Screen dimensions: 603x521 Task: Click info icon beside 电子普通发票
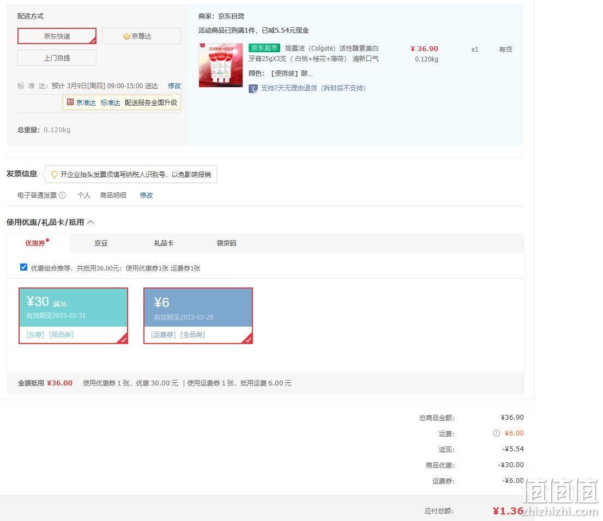(x=63, y=195)
